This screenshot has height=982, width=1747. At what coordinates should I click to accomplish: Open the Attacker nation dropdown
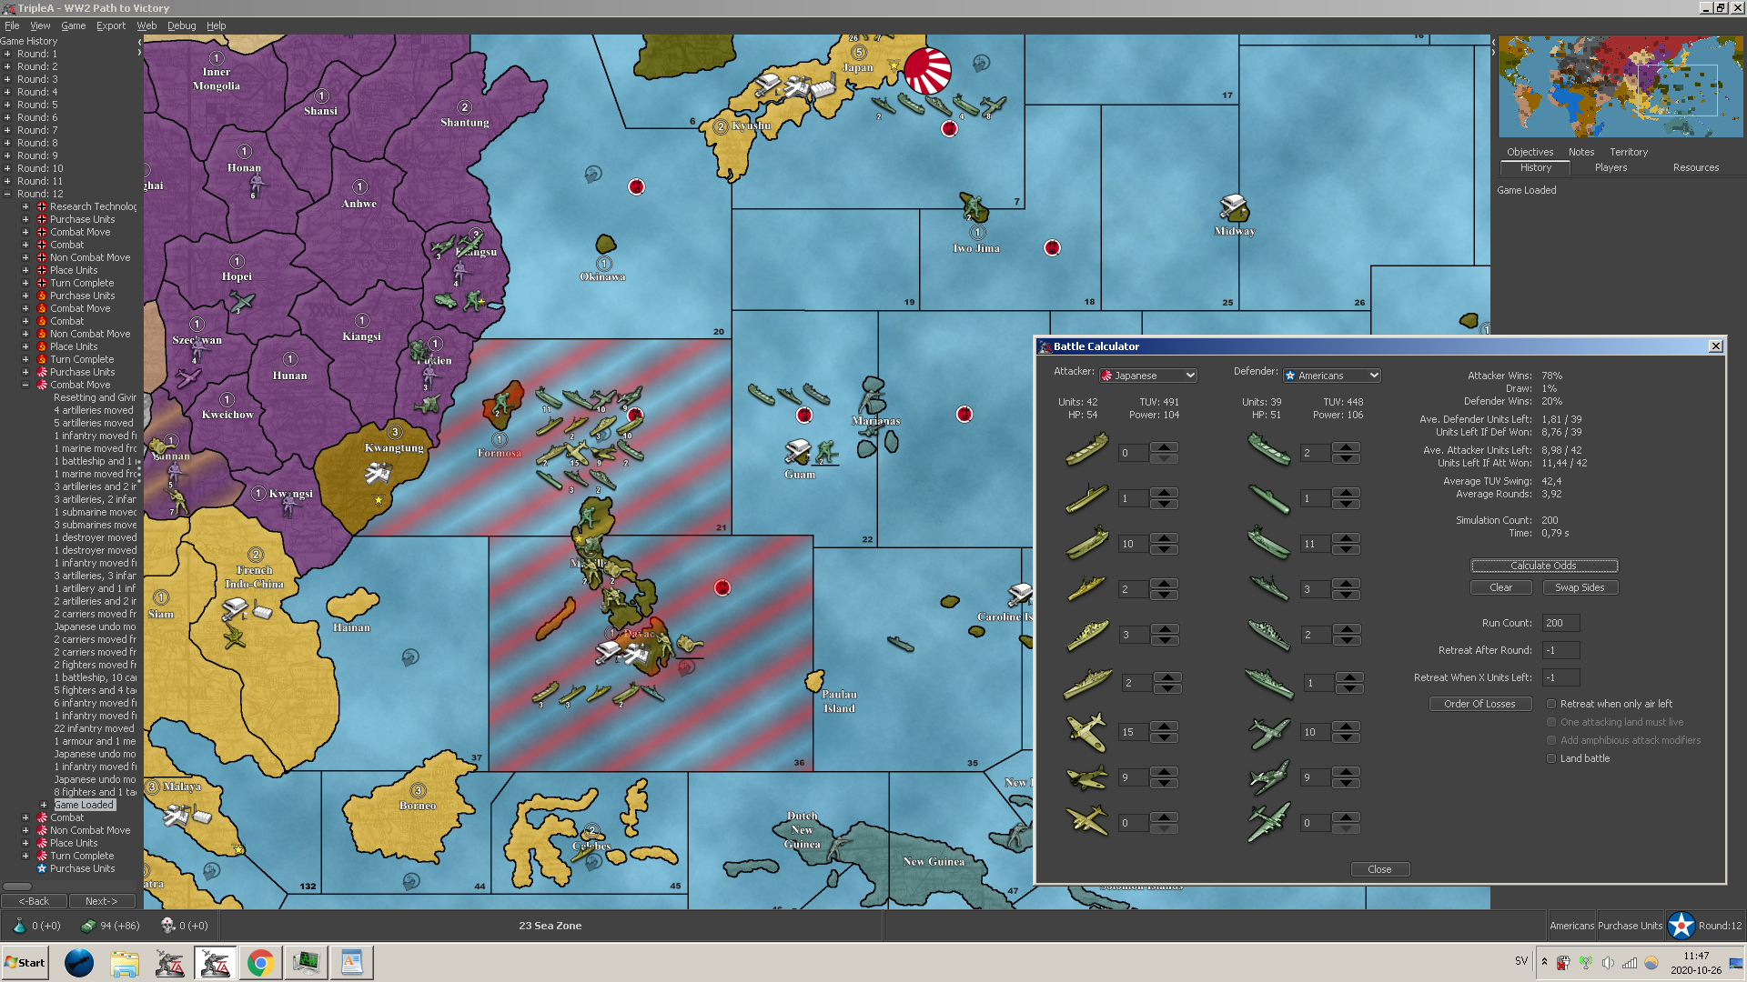(1148, 376)
